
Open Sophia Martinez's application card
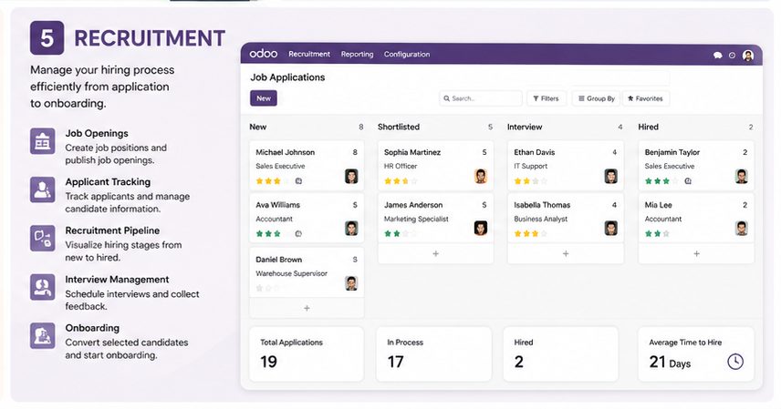[436, 166]
